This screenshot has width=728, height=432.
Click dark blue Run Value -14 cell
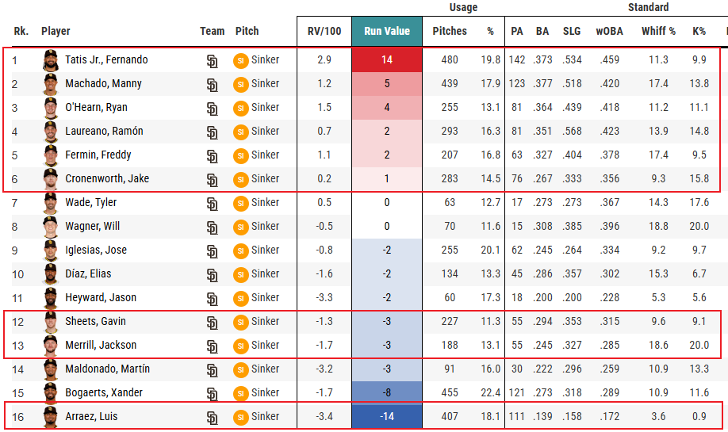[x=387, y=417]
